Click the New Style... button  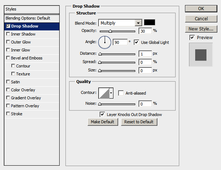[201, 29]
